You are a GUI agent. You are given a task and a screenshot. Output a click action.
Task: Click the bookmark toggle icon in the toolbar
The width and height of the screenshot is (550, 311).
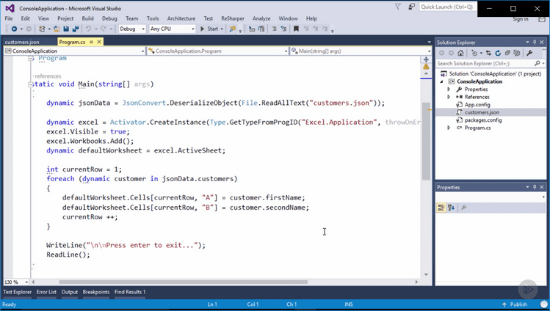click(296, 29)
